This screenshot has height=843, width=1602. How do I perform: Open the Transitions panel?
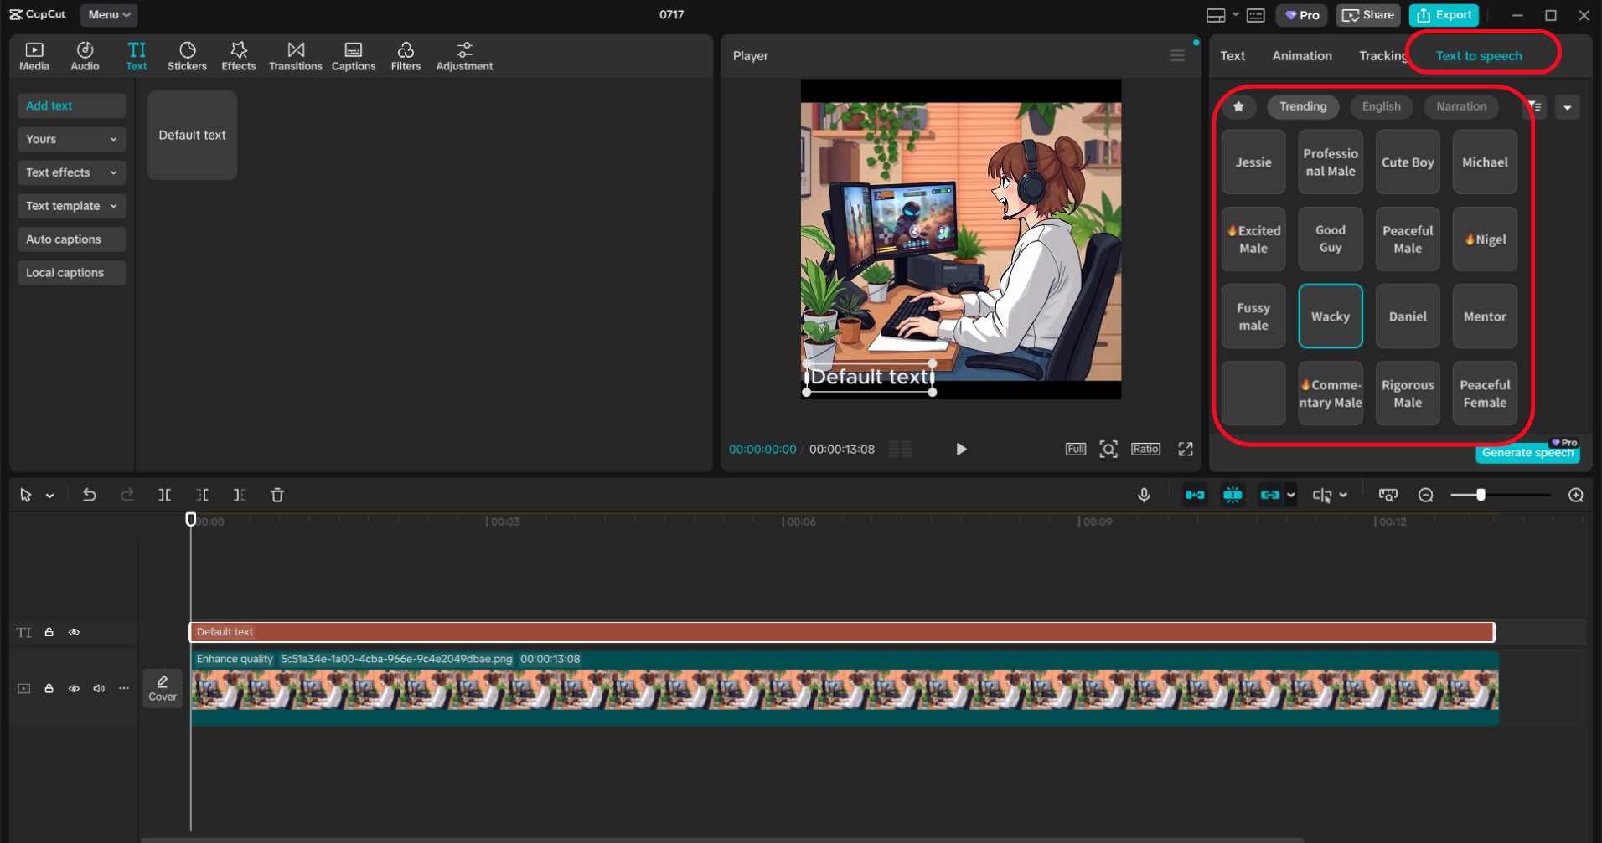[295, 56]
